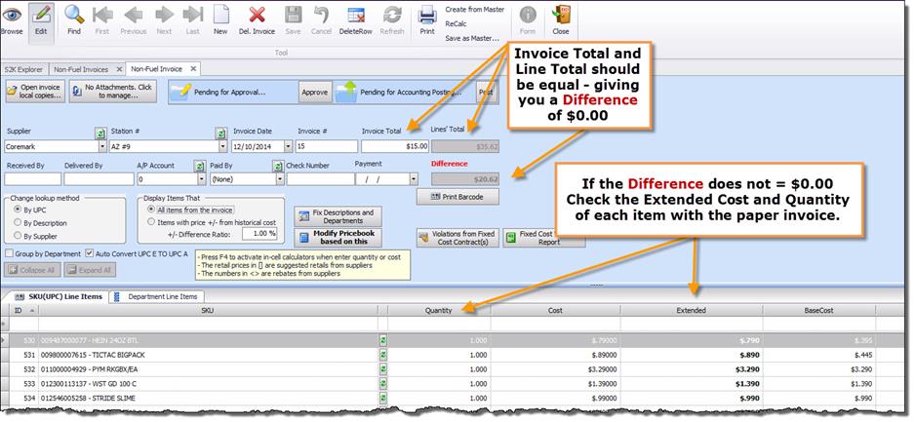Select By Supplier lookup method

(17, 235)
